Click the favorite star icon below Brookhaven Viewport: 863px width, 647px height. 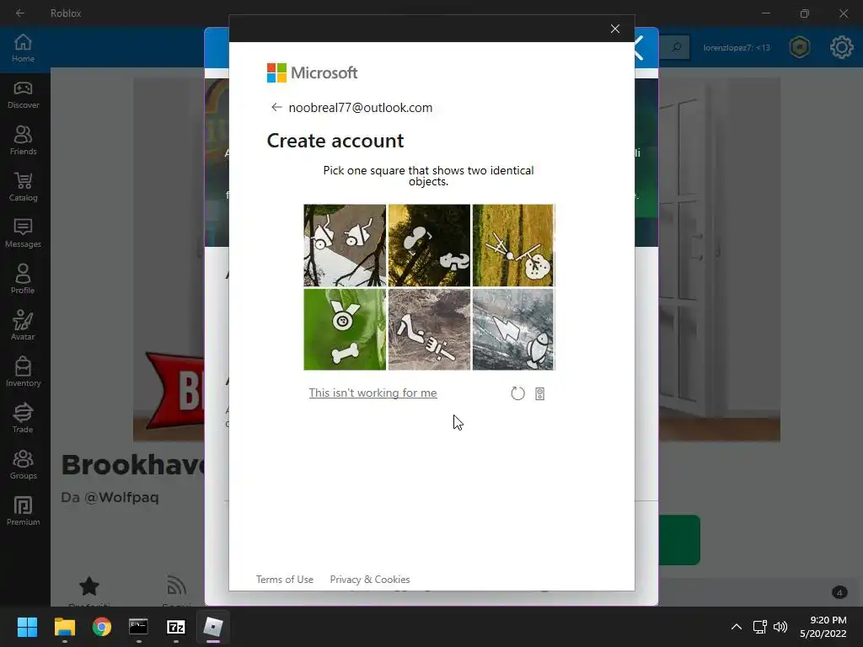click(x=89, y=586)
